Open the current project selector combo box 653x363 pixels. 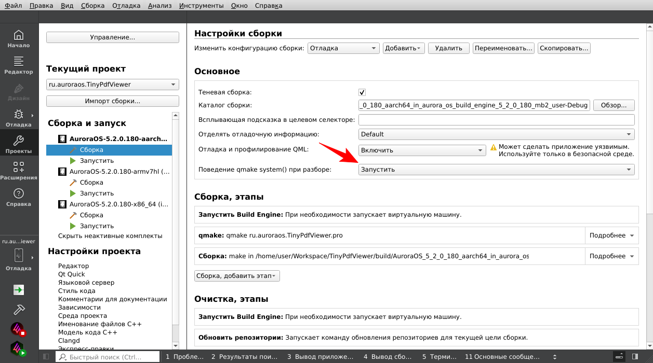pos(112,84)
